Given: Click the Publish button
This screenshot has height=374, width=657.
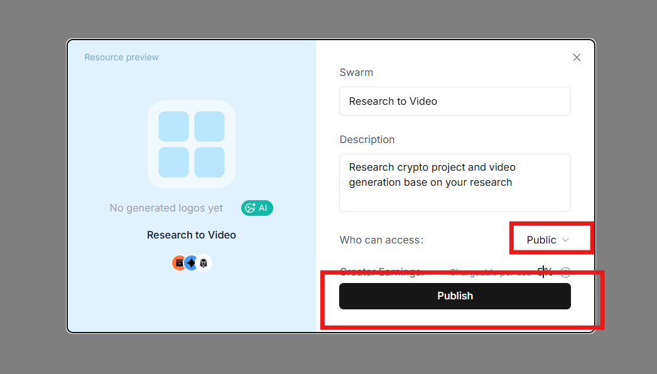Looking at the screenshot, I should point(455,296).
